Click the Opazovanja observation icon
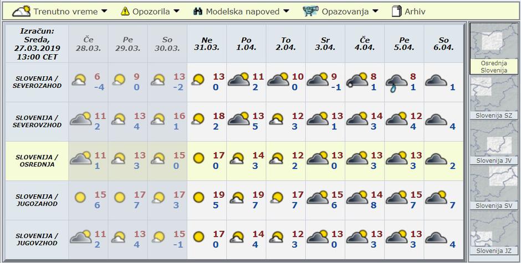Viewport: 521px width, 263px height. tap(310, 11)
